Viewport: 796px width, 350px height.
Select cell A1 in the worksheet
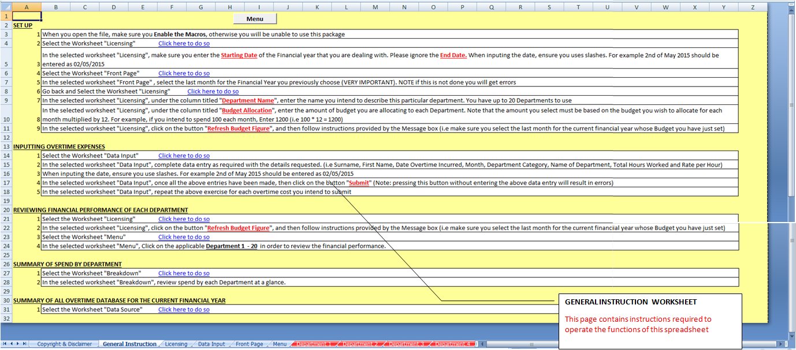click(x=27, y=16)
